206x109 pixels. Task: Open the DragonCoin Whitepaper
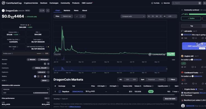pyautogui.click(x=43, y=60)
